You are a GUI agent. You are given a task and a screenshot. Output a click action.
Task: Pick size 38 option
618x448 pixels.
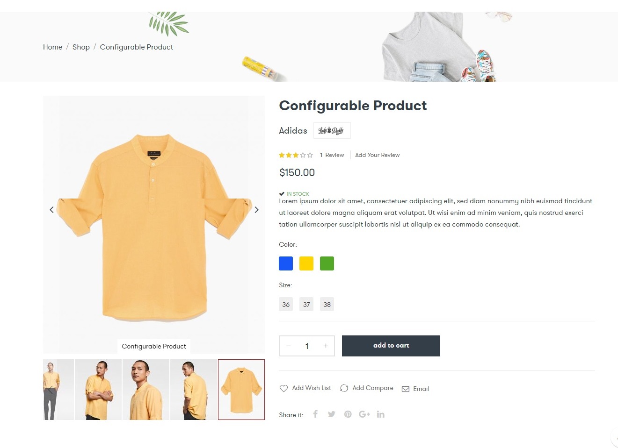(x=327, y=305)
